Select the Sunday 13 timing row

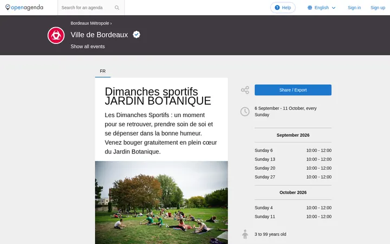(x=292, y=159)
